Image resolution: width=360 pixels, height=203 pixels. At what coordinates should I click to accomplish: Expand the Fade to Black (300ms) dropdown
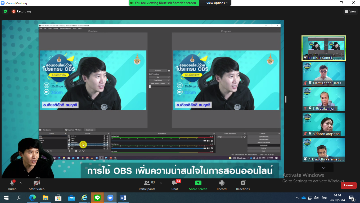(169, 83)
